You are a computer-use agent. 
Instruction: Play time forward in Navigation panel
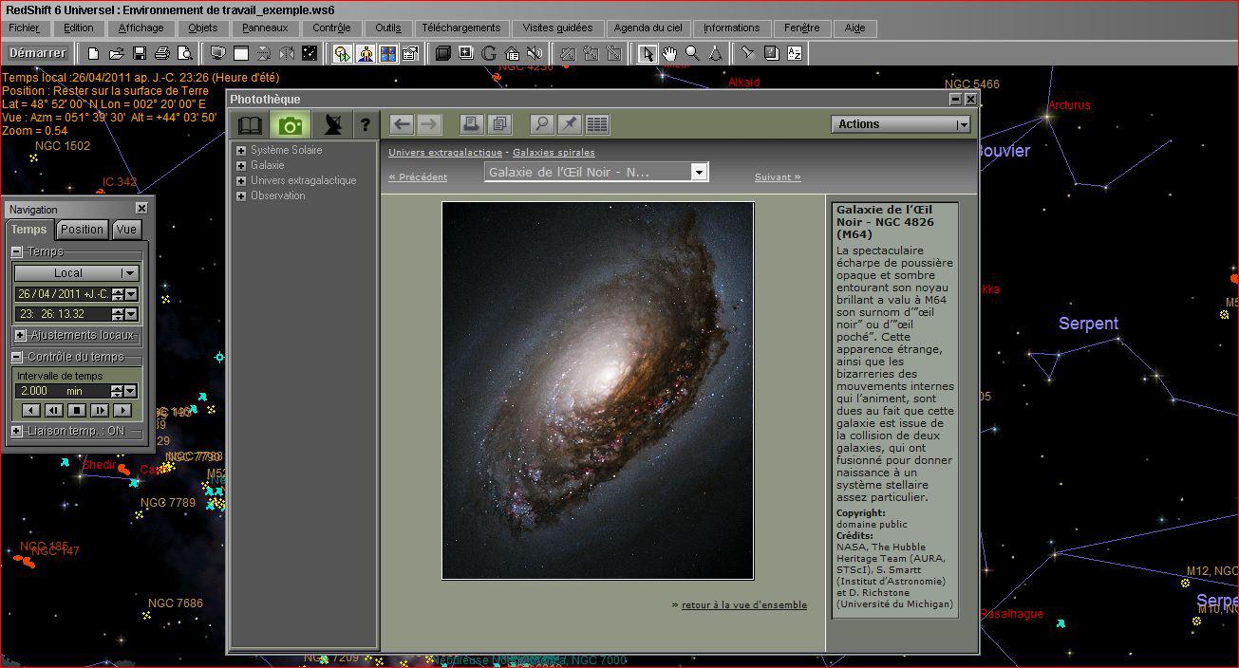coord(122,410)
